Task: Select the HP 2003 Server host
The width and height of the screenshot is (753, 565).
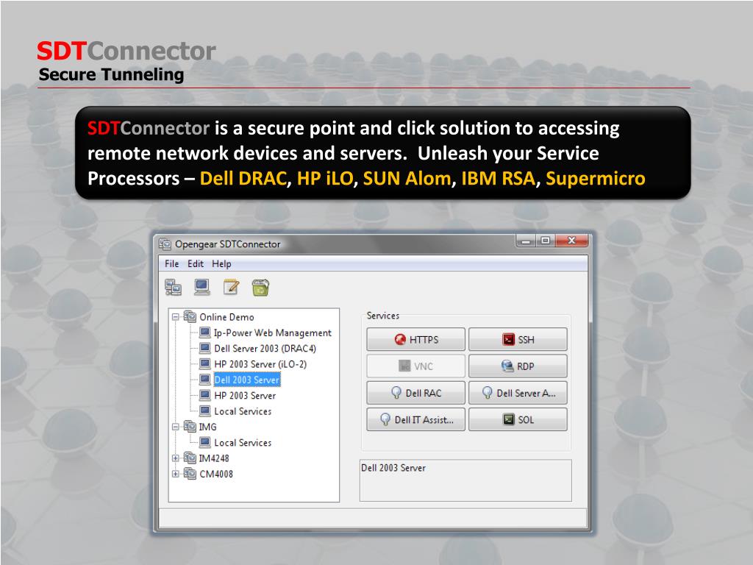Action: point(245,395)
